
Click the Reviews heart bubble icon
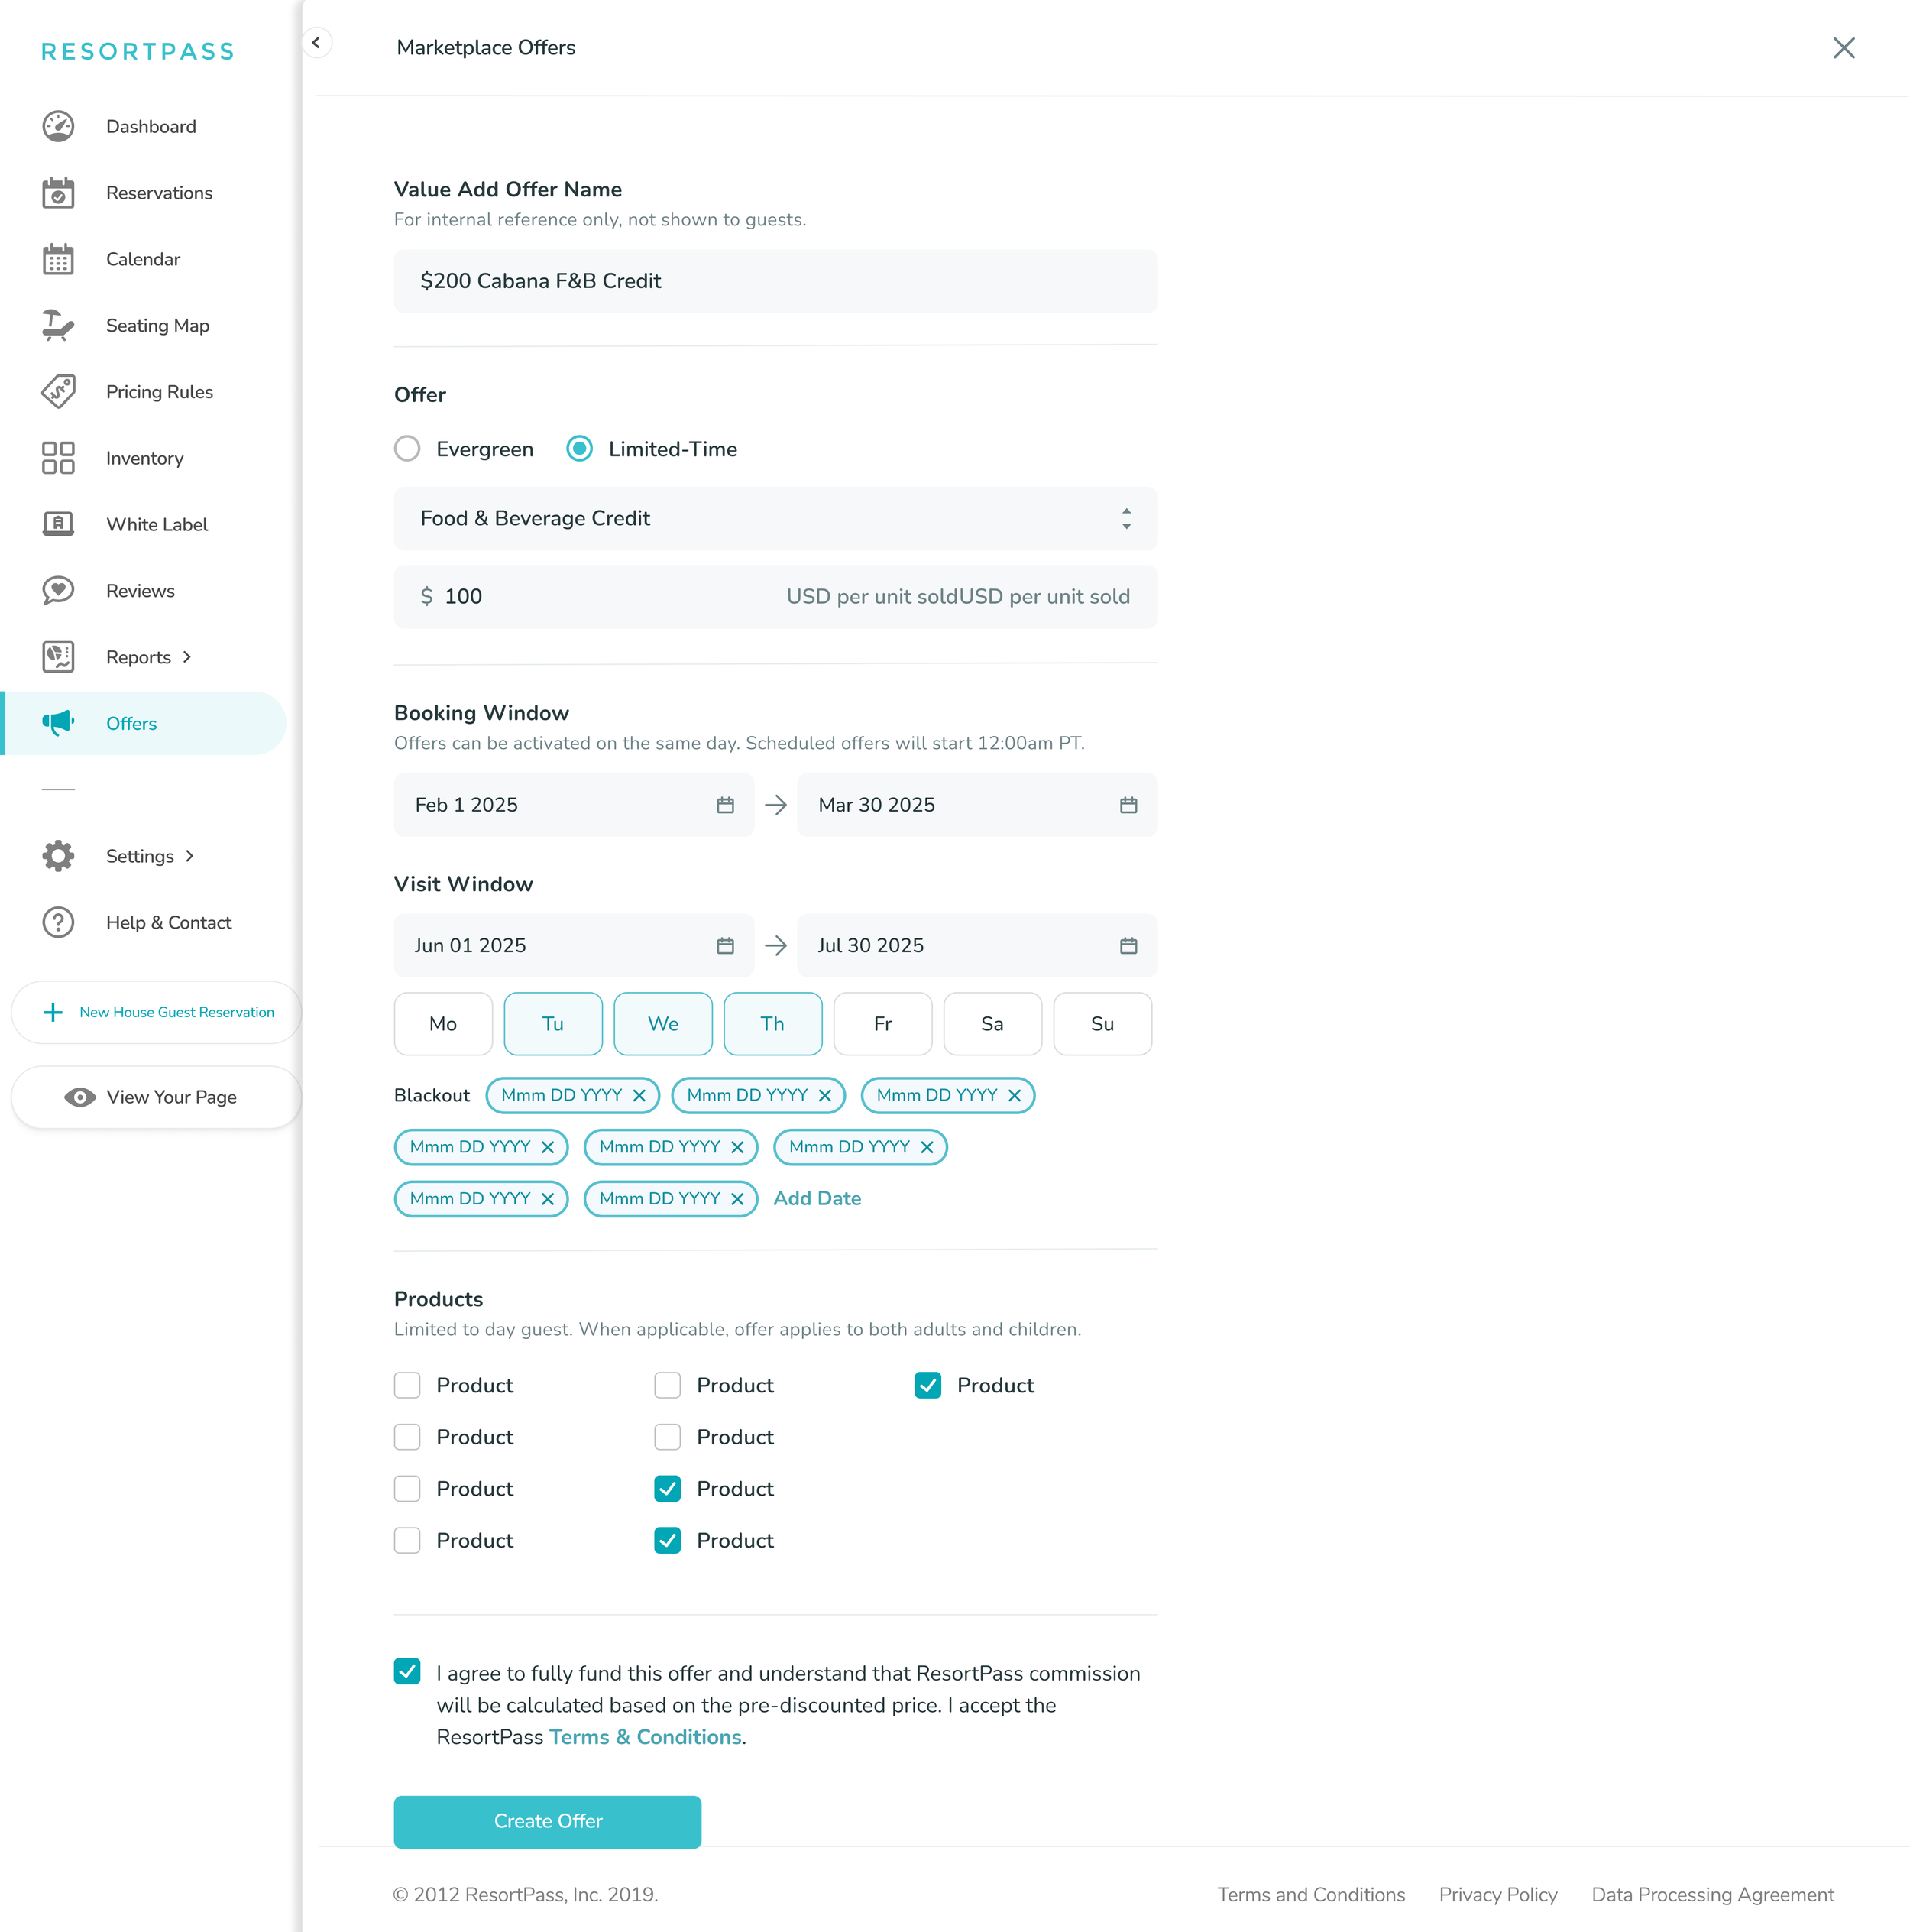58,590
